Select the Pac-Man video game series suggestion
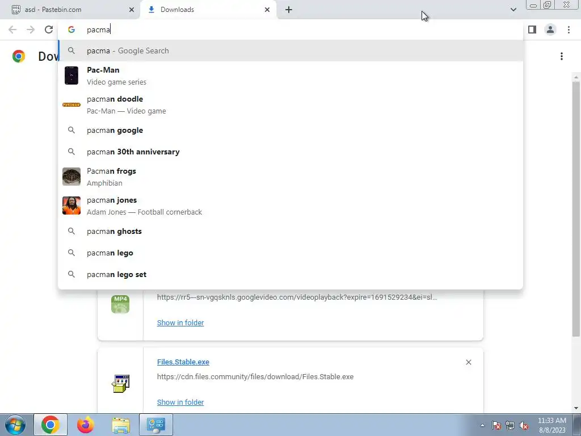The width and height of the screenshot is (581, 436). [x=291, y=76]
